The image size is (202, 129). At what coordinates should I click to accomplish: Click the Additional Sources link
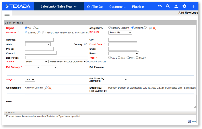pos(97,61)
